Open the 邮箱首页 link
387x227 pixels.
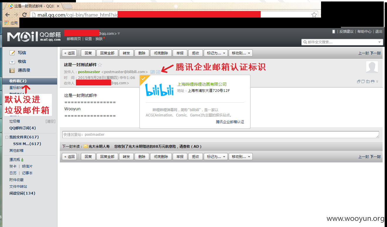pos(74,39)
